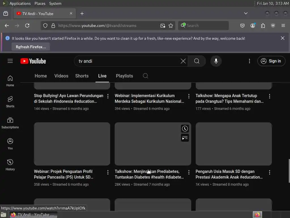Screen dimensions: 290x218
Task: Switch to the Videos tab
Action: (61, 76)
